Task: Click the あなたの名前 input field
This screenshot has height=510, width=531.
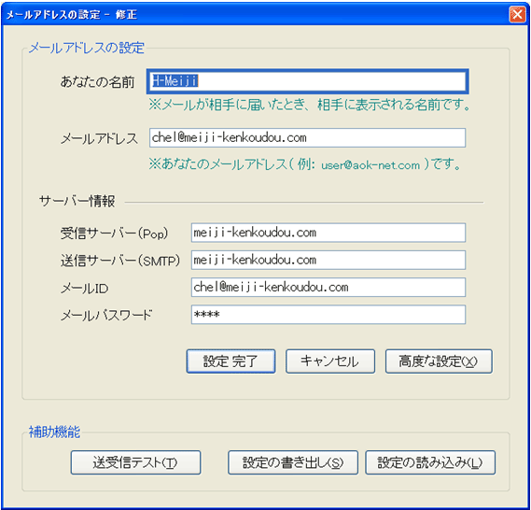Action: [307, 81]
